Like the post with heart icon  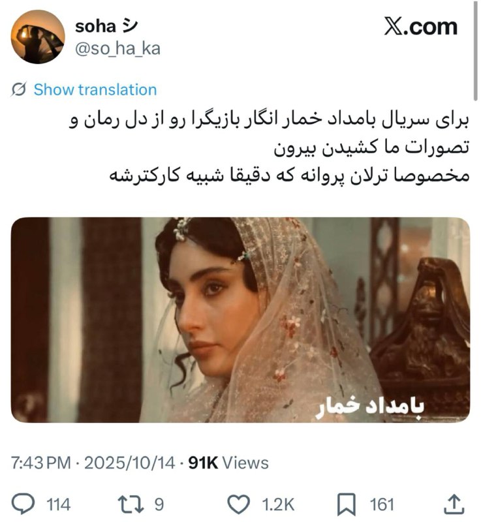point(238,504)
